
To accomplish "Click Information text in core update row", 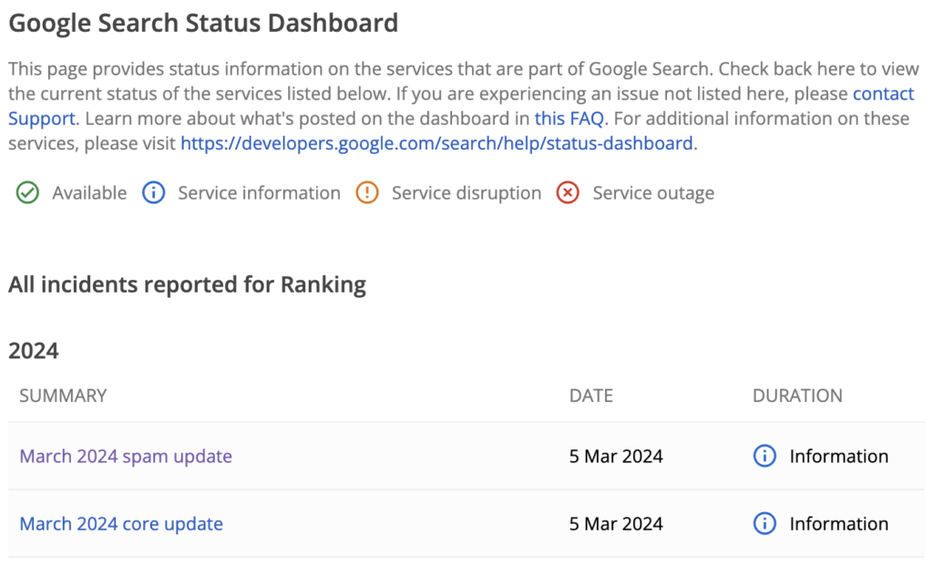I will point(838,524).
